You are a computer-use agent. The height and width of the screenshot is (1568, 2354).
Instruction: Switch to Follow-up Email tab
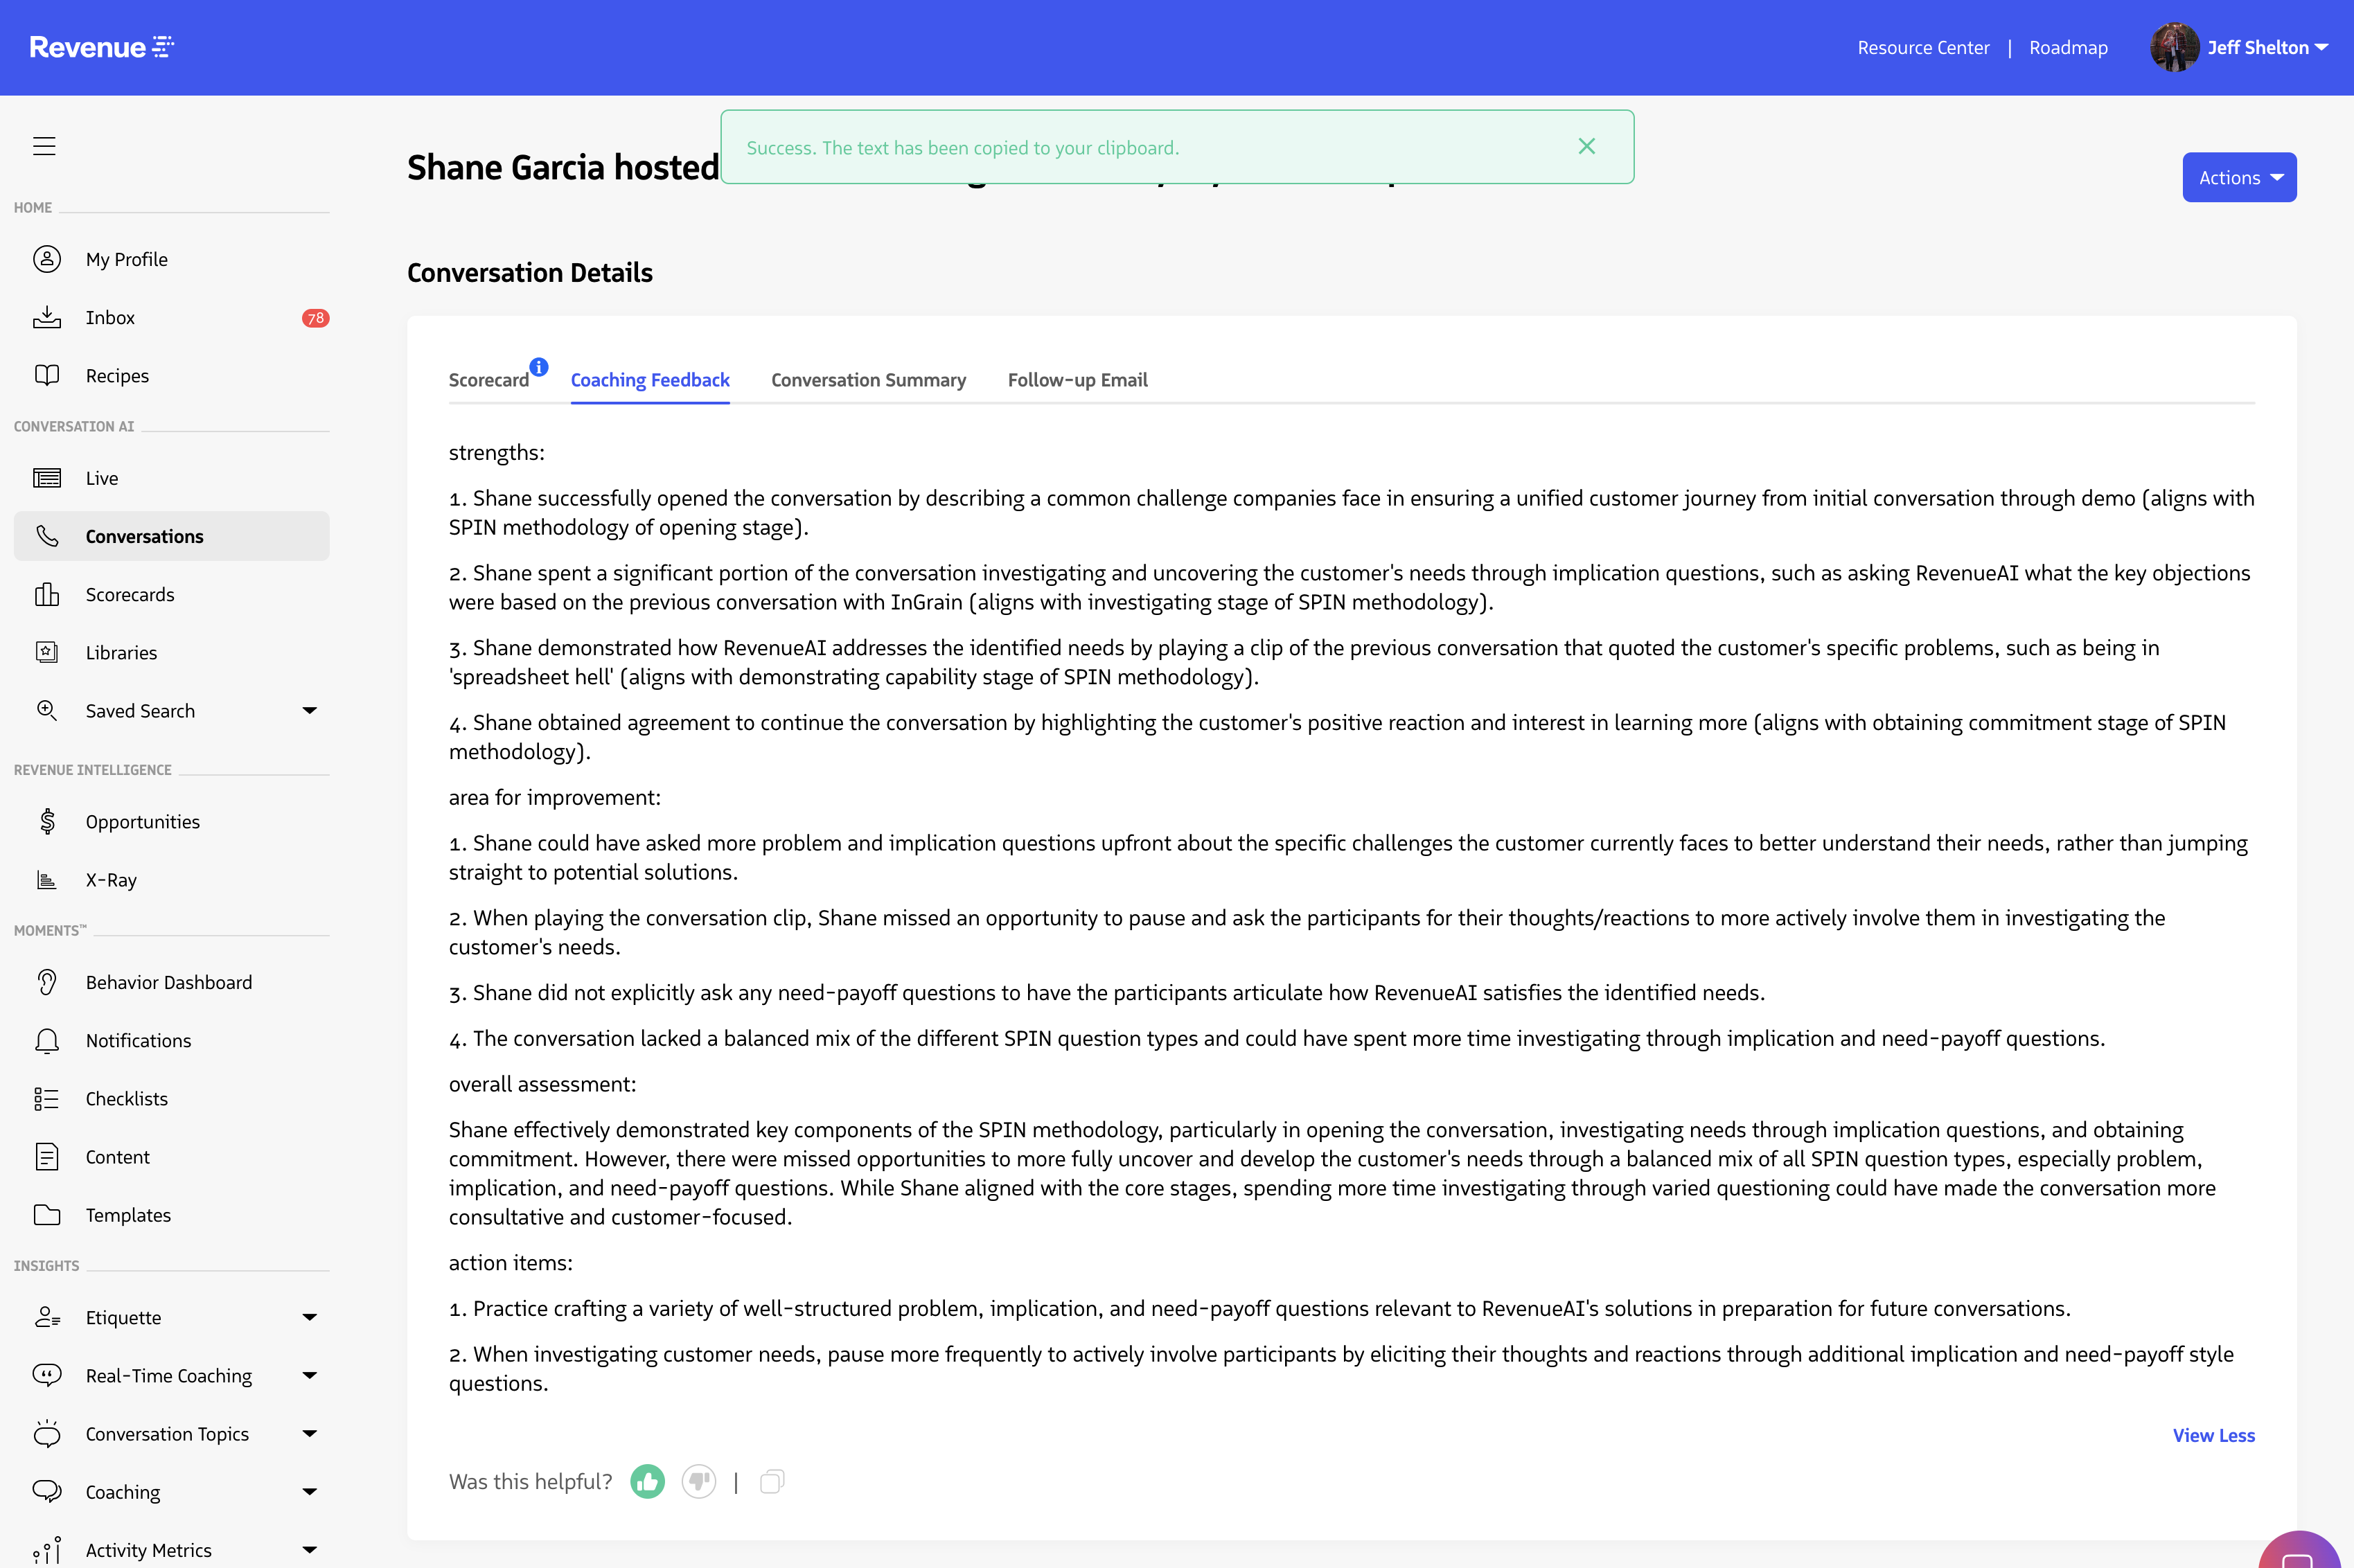click(1077, 380)
